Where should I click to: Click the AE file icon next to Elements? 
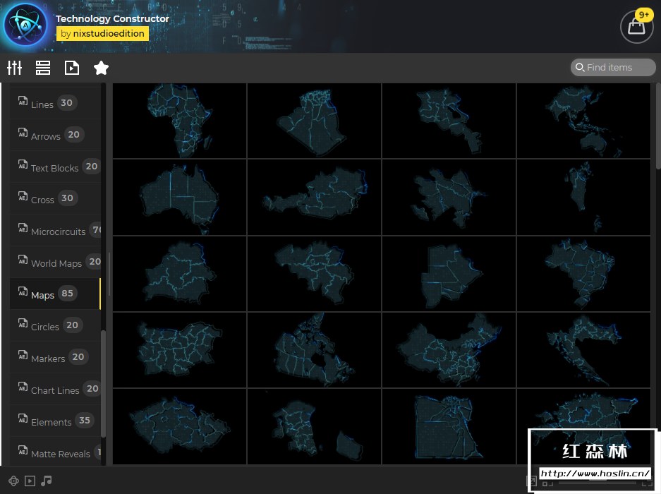(23, 418)
